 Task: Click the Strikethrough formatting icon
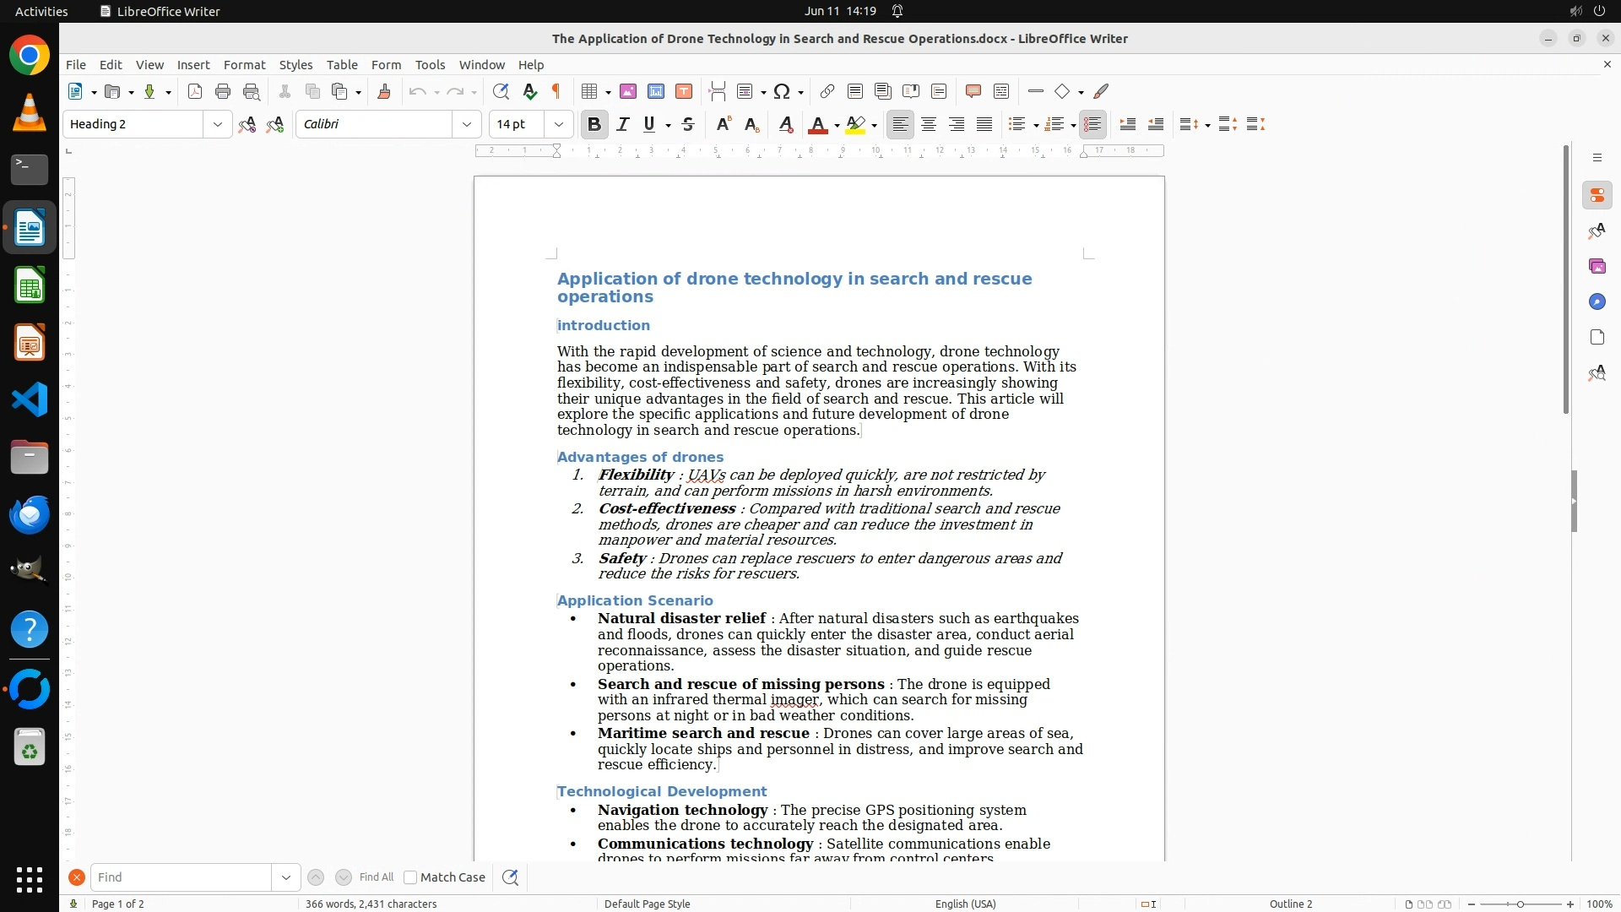[688, 125]
